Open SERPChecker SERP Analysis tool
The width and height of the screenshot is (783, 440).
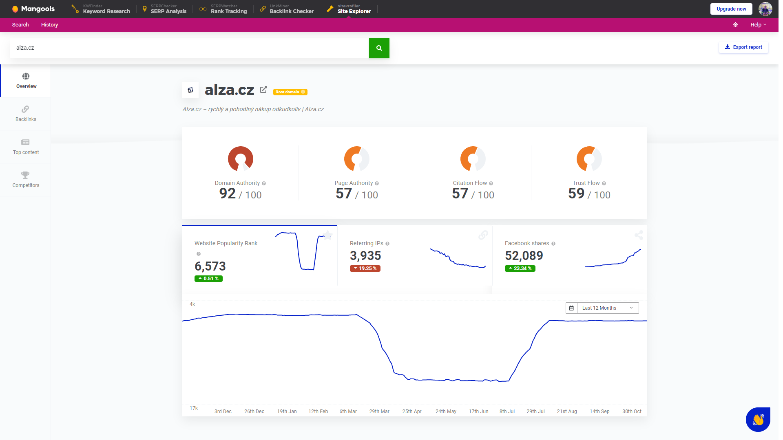(164, 9)
